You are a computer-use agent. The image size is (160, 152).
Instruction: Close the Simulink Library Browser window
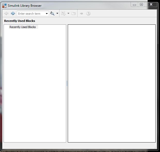[x=151, y=5]
